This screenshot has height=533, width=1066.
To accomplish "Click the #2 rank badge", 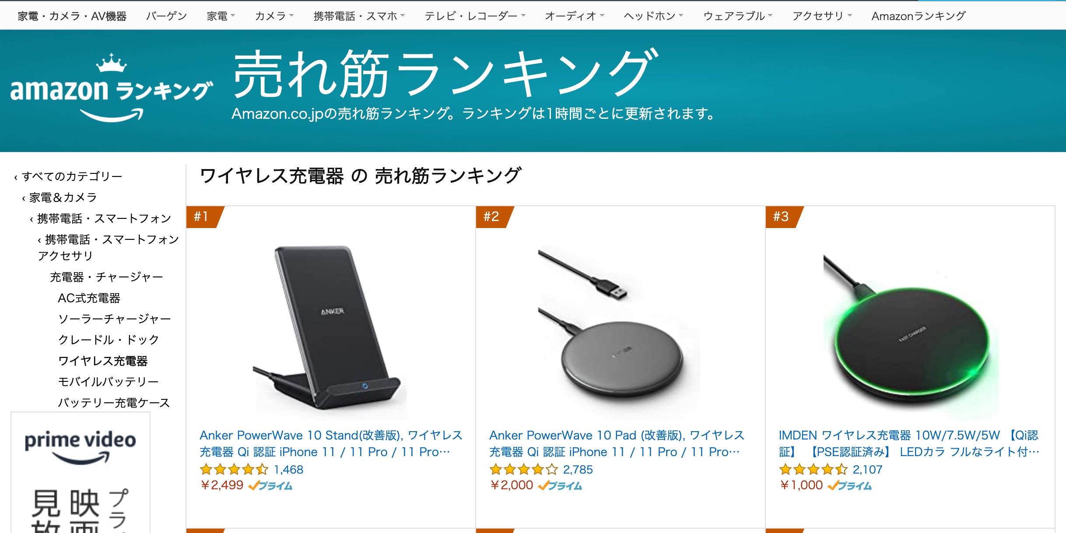I will tap(494, 217).
